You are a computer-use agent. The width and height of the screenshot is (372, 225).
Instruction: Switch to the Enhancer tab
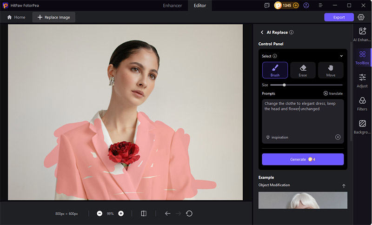173,6
